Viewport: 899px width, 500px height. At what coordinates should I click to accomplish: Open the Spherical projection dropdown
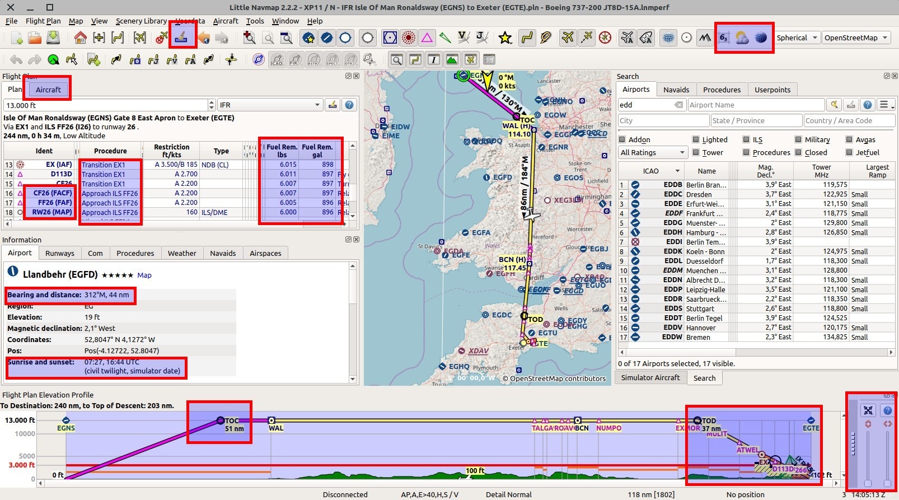797,38
